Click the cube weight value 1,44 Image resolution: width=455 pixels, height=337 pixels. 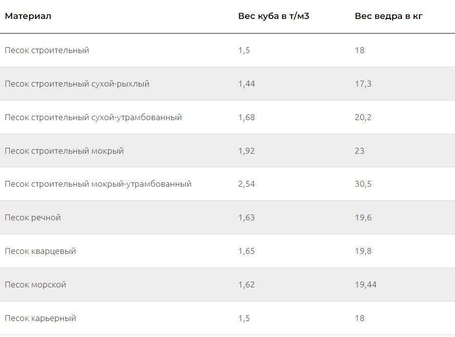tap(246, 84)
